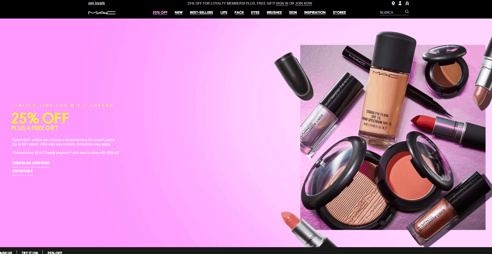Open the 25% OFF navigation menu item

[160, 13]
